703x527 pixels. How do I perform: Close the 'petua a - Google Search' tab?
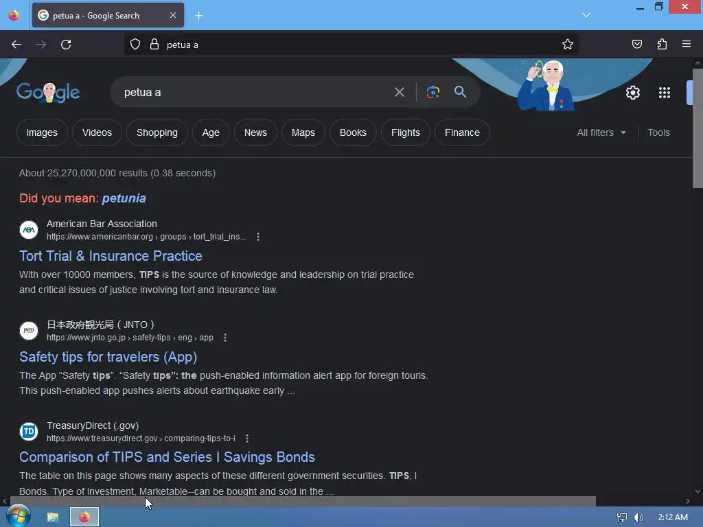[173, 15]
